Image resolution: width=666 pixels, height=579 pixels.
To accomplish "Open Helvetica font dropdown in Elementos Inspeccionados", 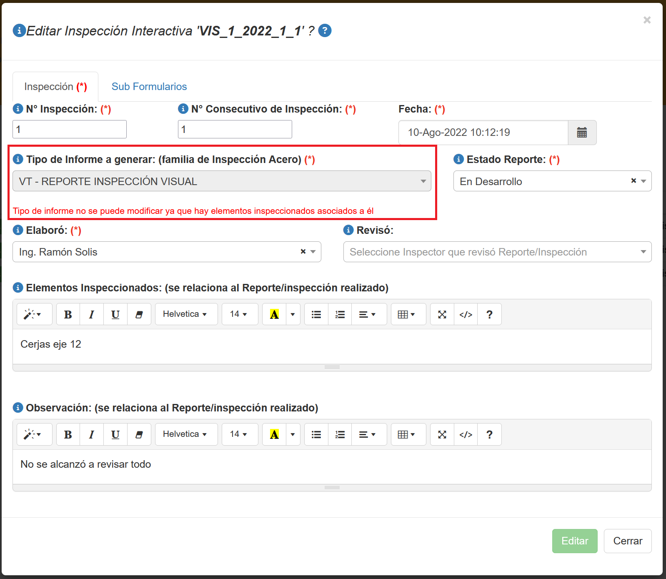I will pyautogui.click(x=186, y=314).
